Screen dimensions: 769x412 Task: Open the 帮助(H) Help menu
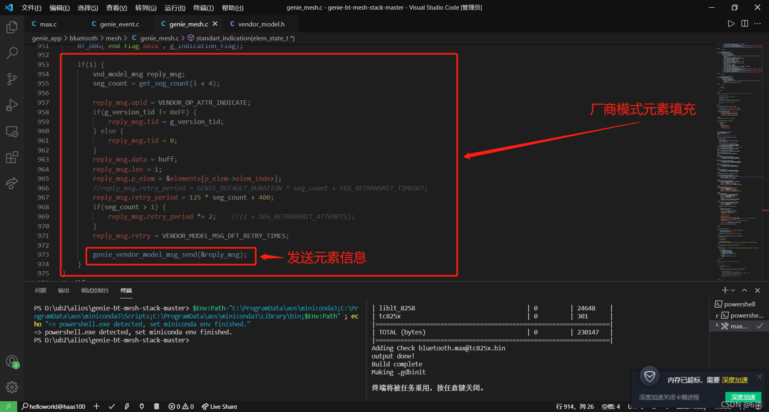[x=233, y=8]
